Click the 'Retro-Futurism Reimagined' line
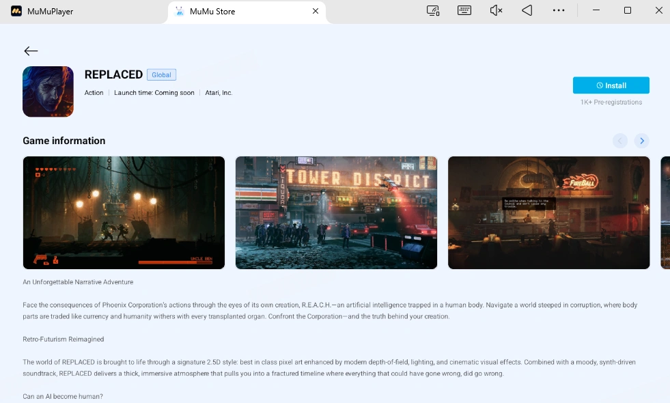 [64, 339]
